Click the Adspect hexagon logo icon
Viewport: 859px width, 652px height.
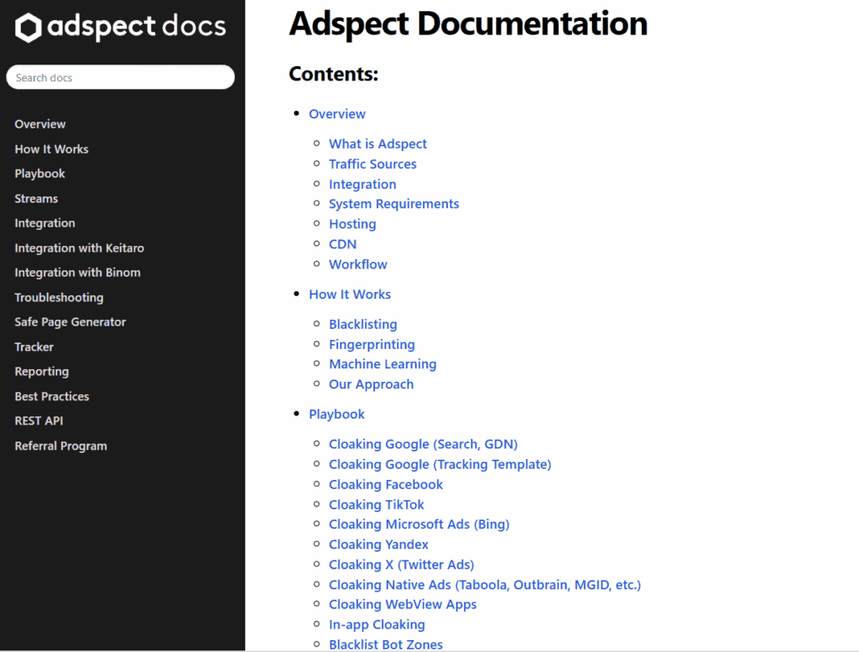point(29,28)
